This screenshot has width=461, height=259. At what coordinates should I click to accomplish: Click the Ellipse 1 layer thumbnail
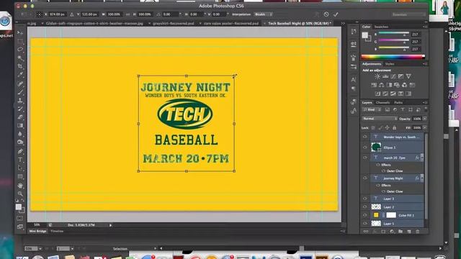(376, 147)
